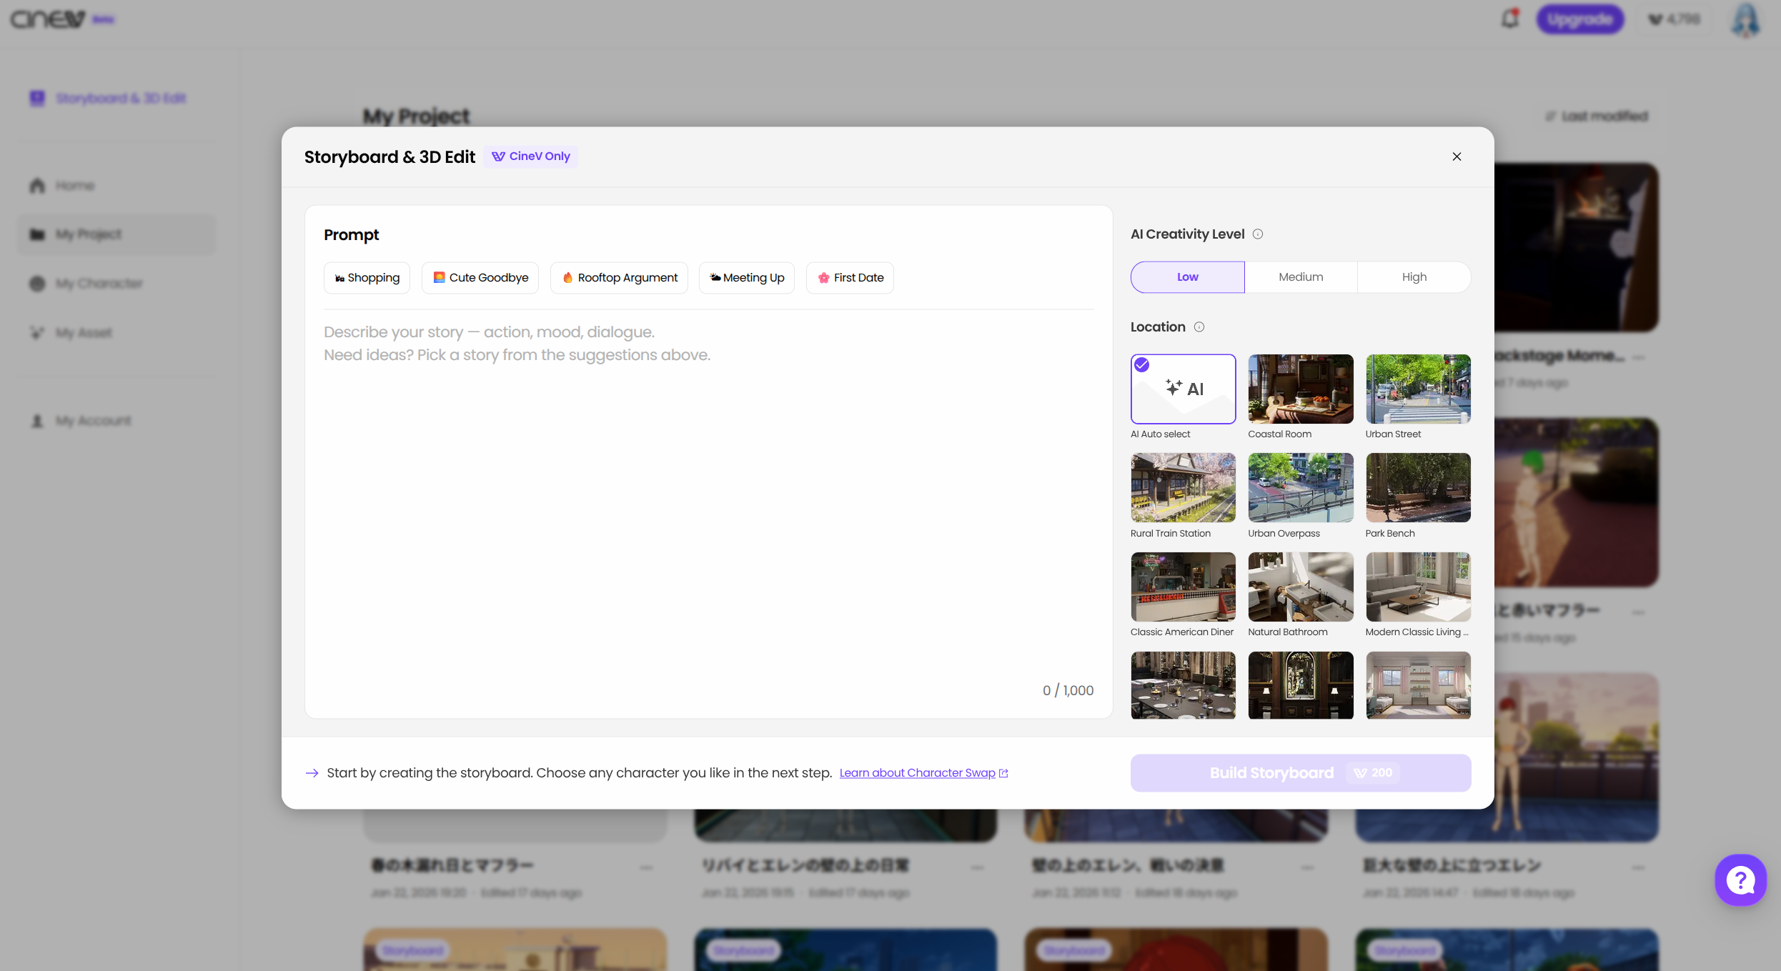The height and width of the screenshot is (971, 1781).
Task: Click the info icon beside Location
Action: (1199, 327)
